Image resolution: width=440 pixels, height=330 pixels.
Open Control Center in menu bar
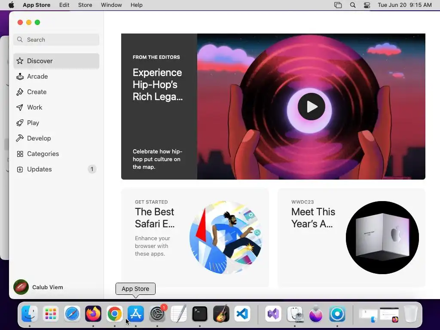point(367,5)
